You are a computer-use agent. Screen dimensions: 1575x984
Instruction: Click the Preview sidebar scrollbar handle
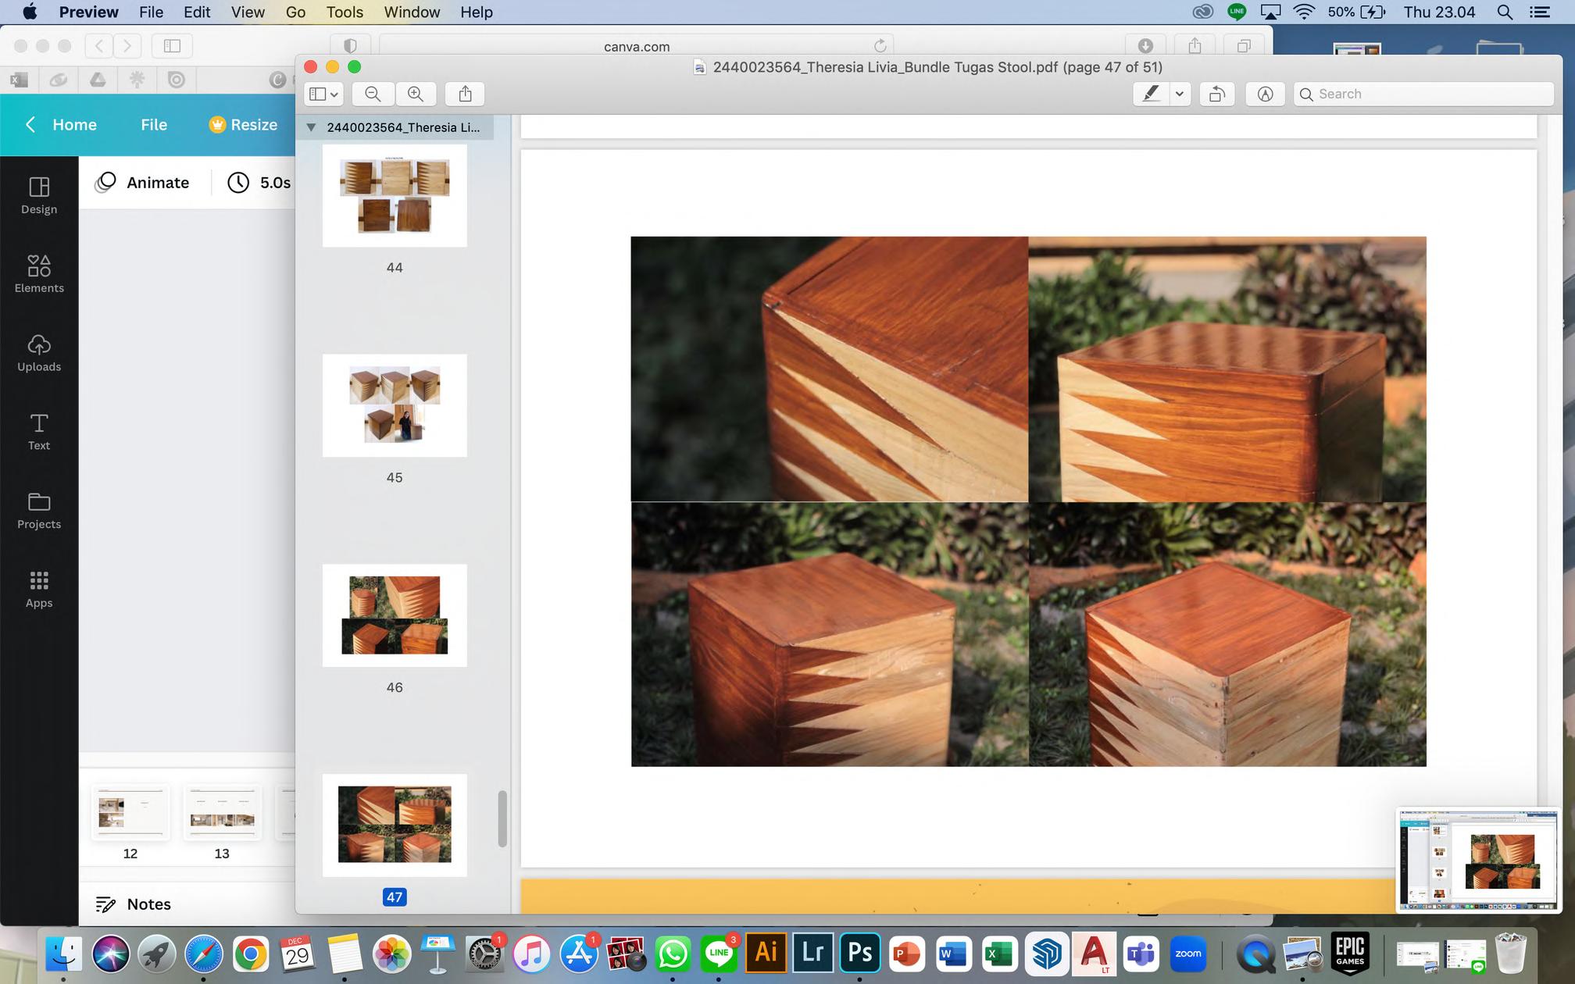coord(502,818)
